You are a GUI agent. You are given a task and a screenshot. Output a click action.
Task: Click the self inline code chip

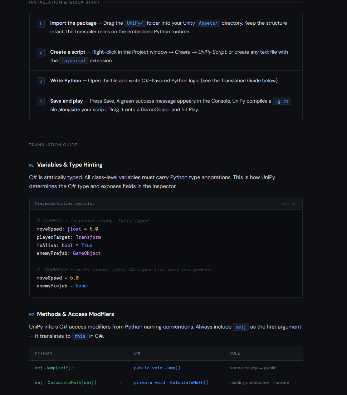[241, 327]
